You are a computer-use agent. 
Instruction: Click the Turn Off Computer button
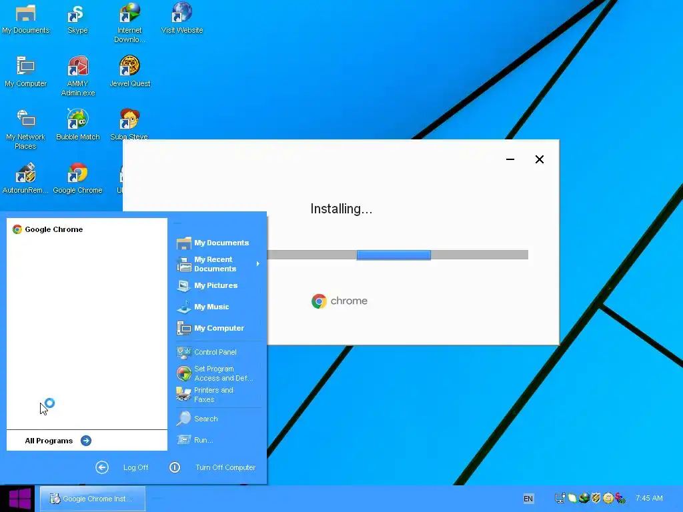pos(212,467)
